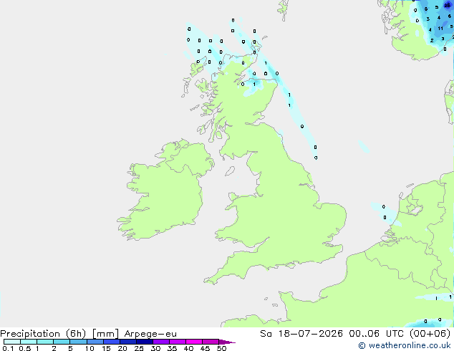Pick the magenta legend swatch between 40 and 45
Viewport: 454px width, 351px height.
point(194,342)
